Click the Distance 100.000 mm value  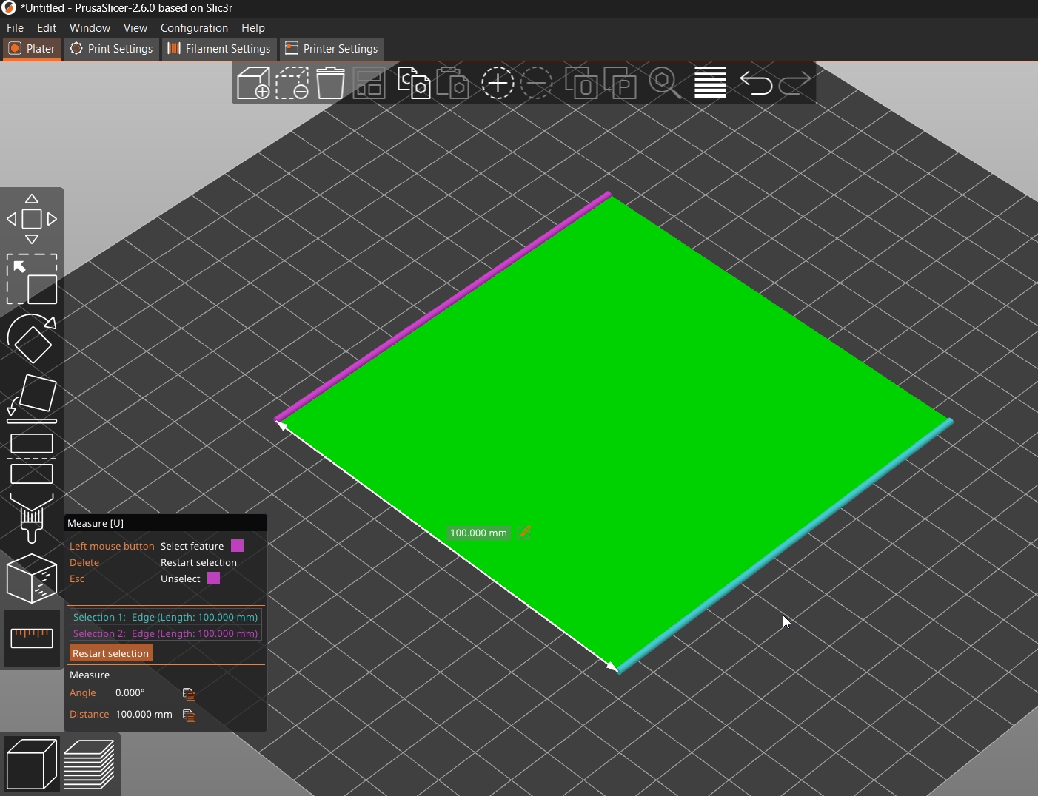pos(144,715)
